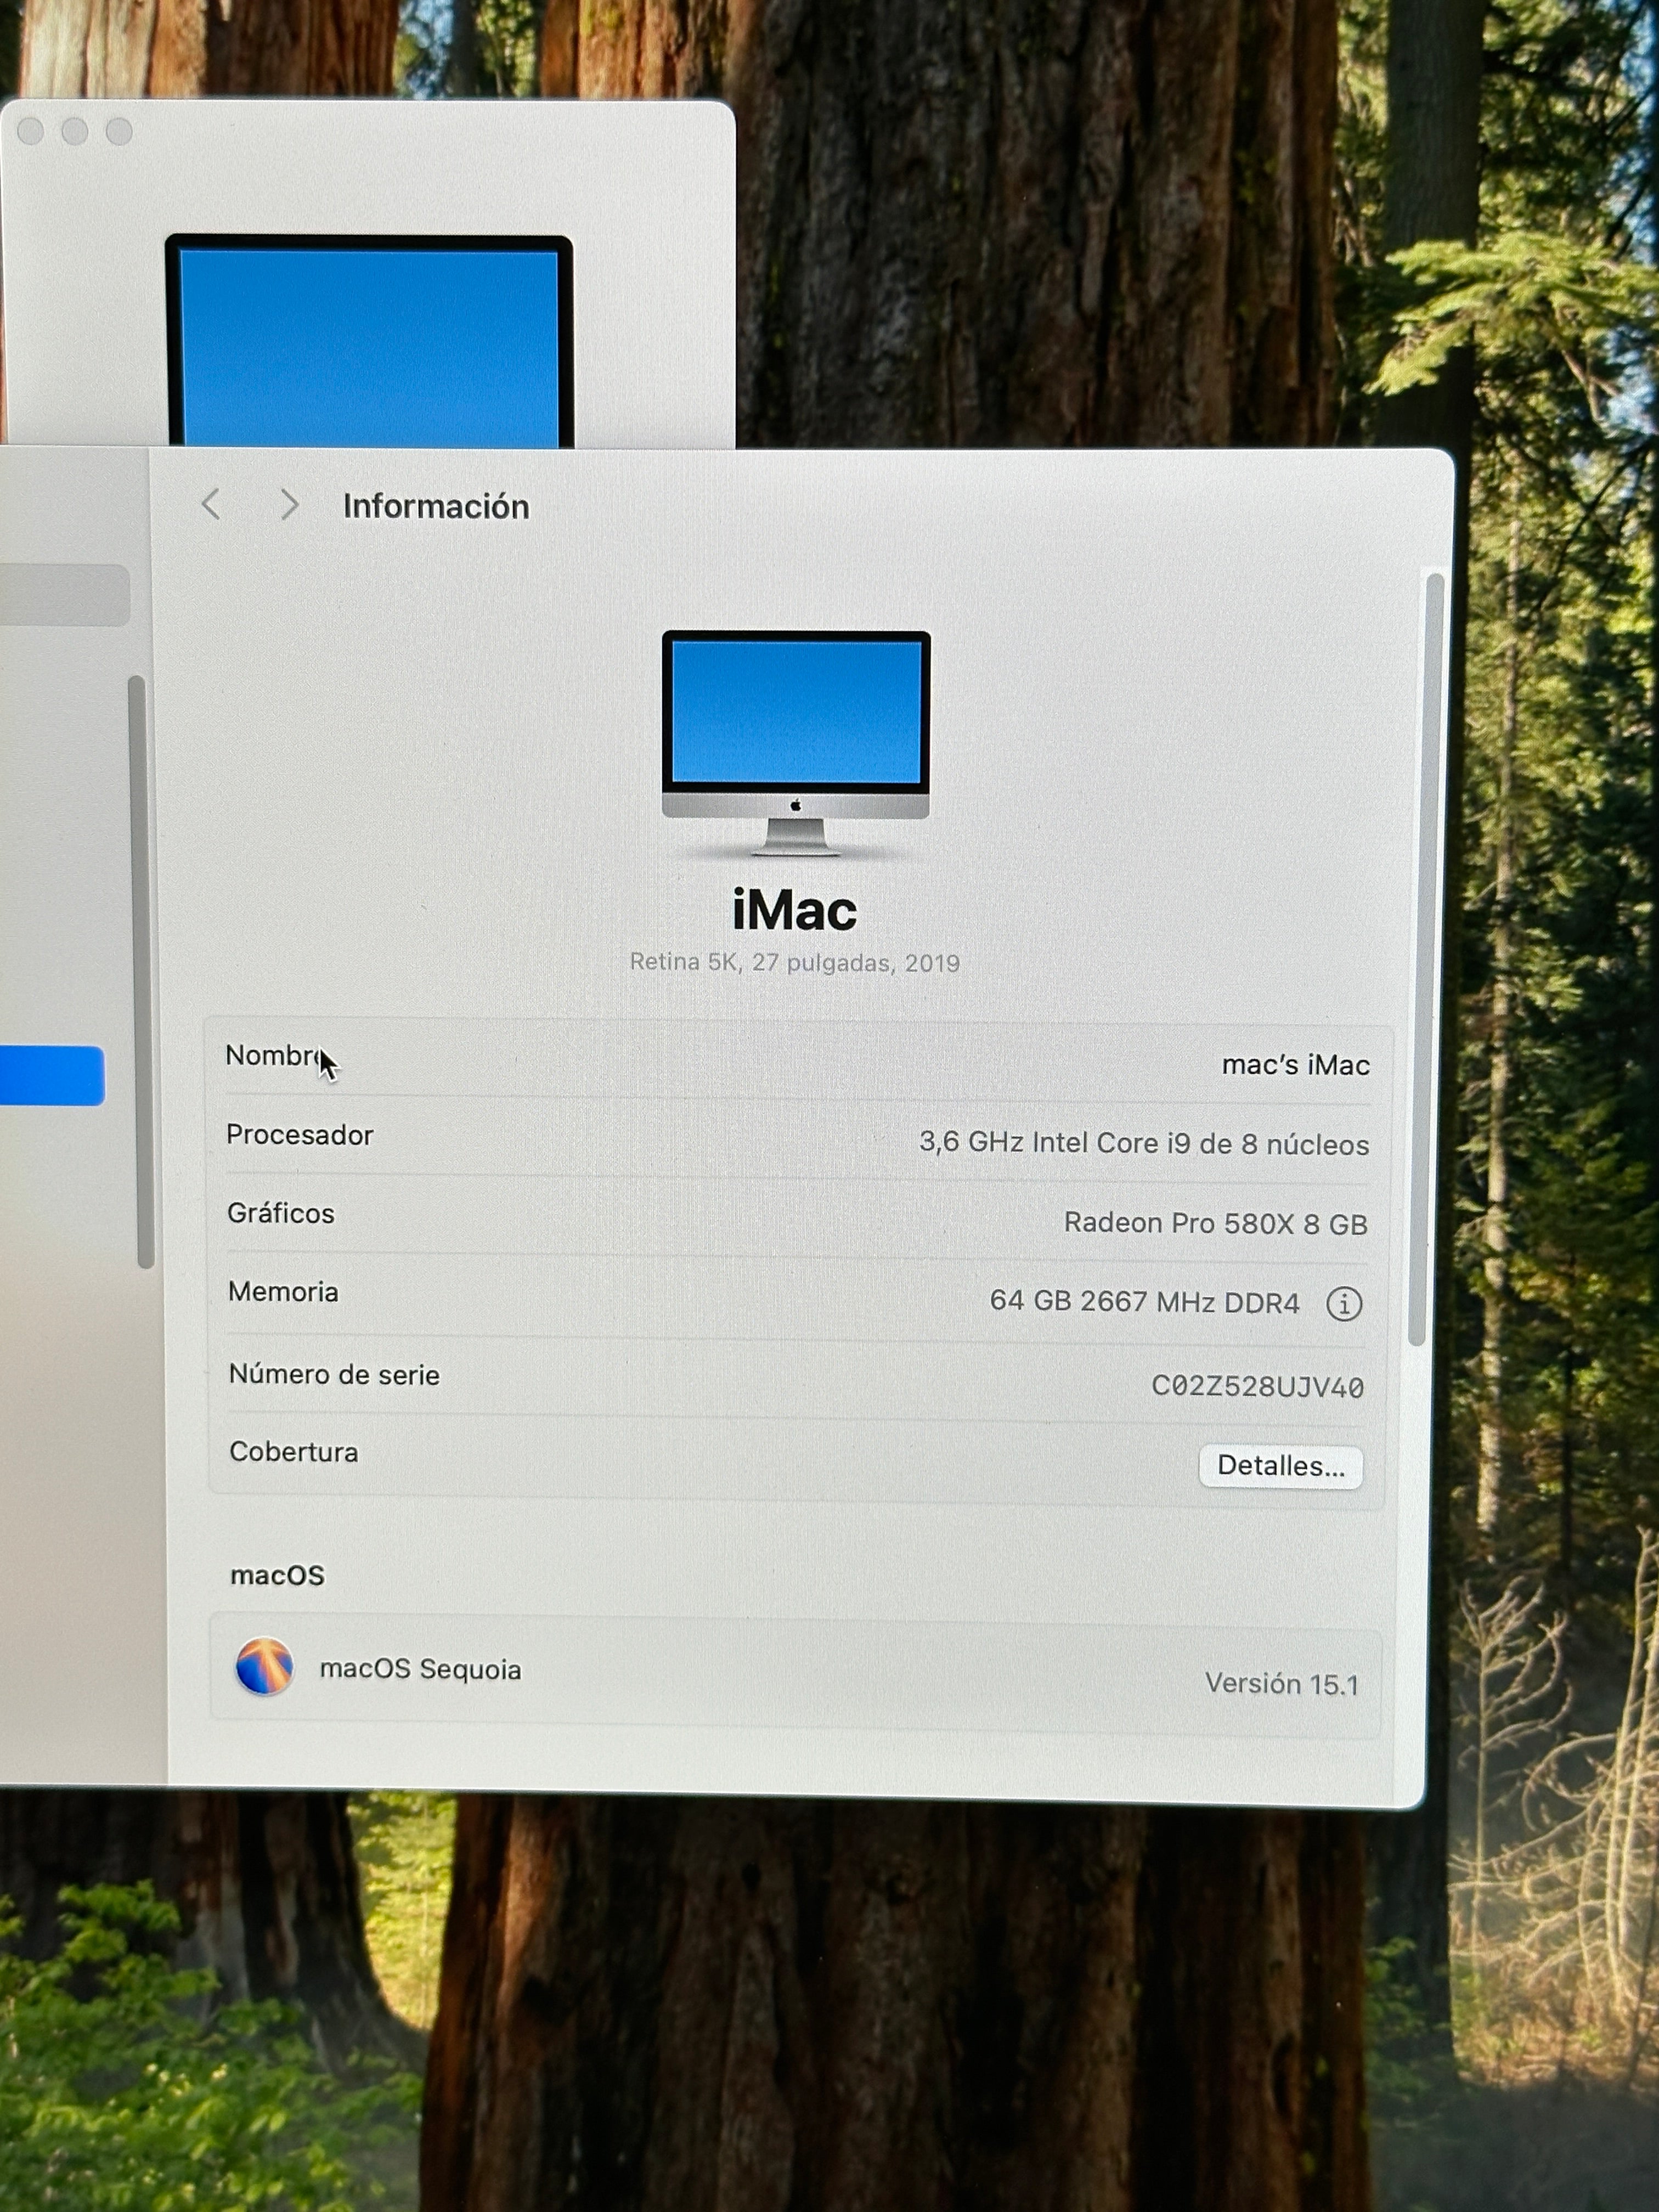
Task: Click the Gráficos row label
Action: pos(281,1213)
